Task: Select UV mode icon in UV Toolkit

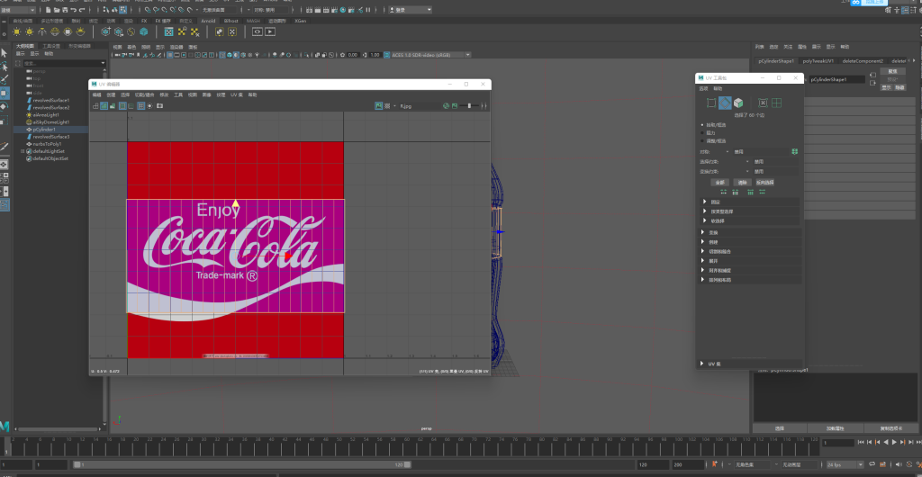Action: click(x=763, y=103)
